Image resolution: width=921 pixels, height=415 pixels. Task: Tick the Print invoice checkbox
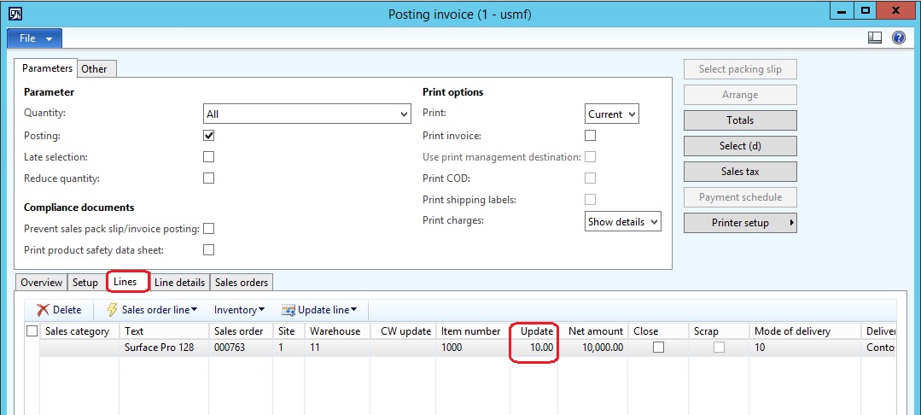click(x=590, y=135)
